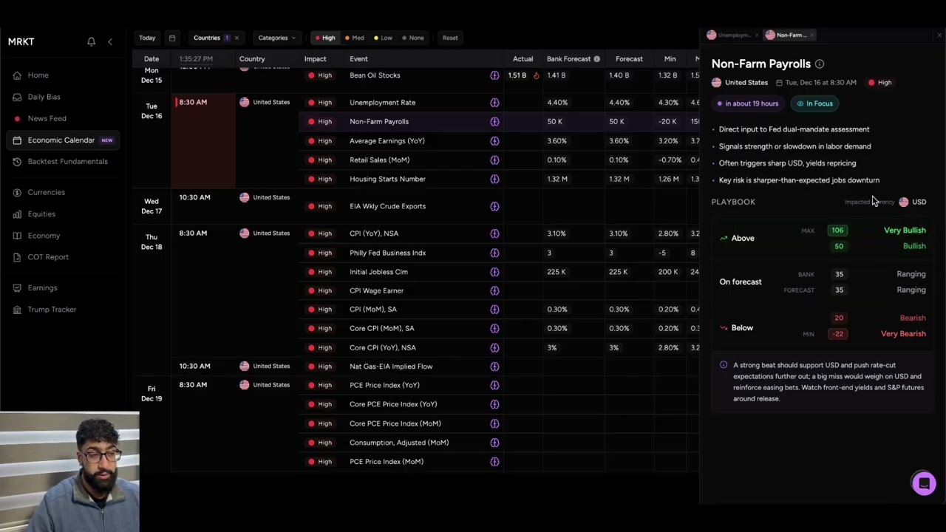The height and width of the screenshot is (532, 946).
Task: Click the Actual column header
Action: tap(523, 59)
